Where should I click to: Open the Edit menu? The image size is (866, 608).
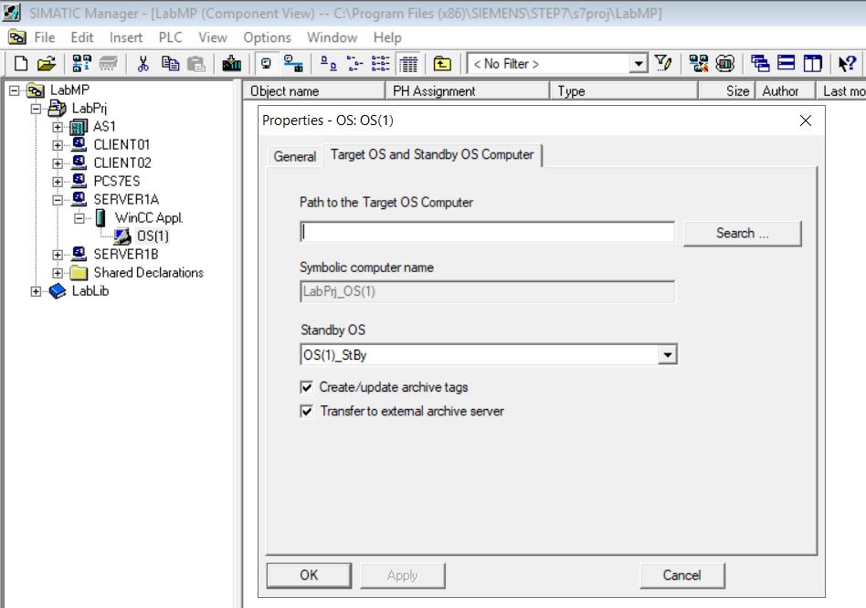click(81, 37)
